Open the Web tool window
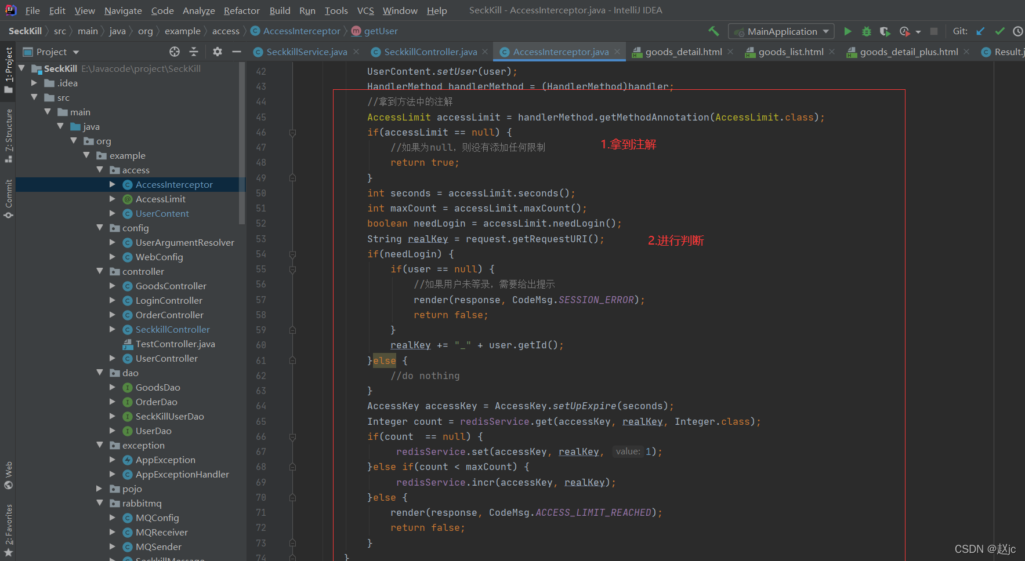This screenshot has height=561, width=1025. 8,475
